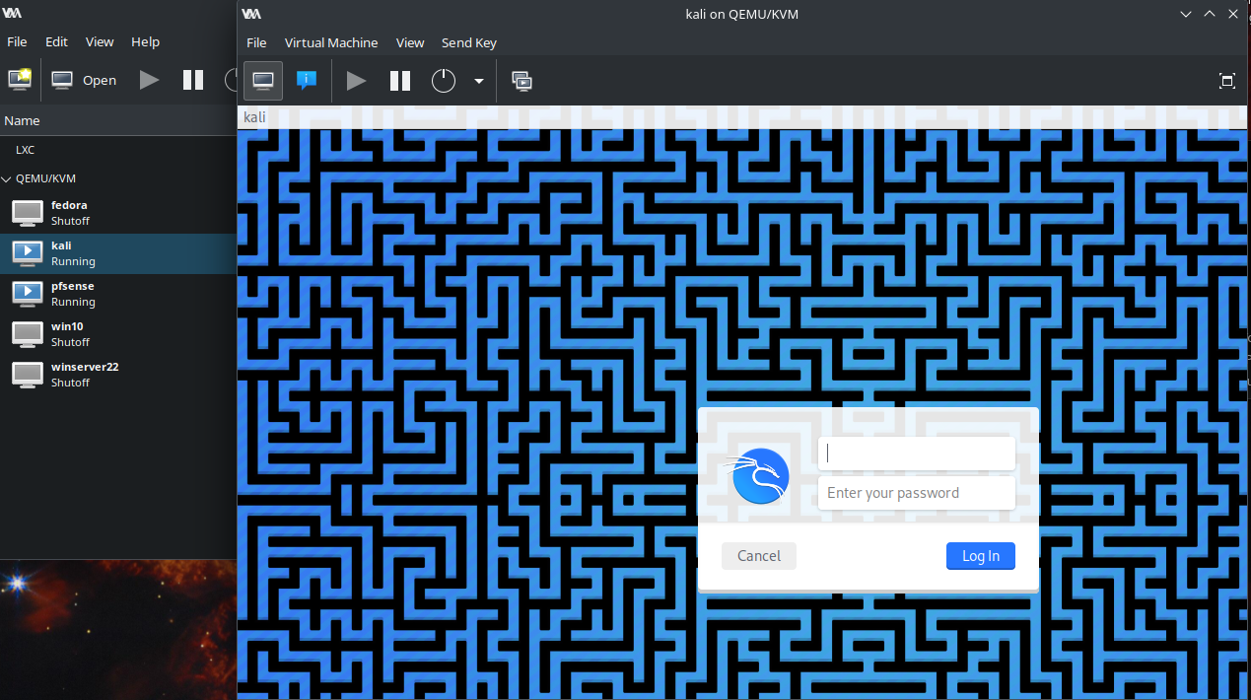Toggle fullscreen view of the console
The width and height of the screenshot is (1251, 700).
pyautogui.click(x=1227, y=81)
